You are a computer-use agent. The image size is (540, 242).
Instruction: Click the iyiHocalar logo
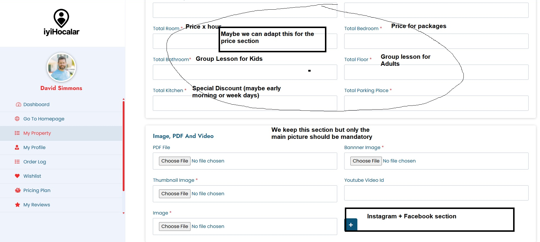pos(61,23)
